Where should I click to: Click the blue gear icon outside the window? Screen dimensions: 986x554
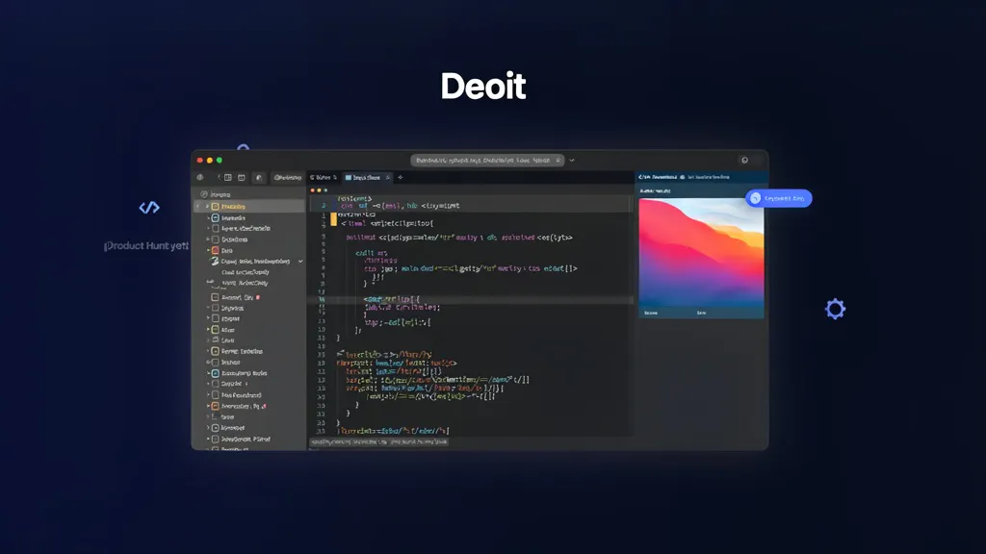point(835,309)
